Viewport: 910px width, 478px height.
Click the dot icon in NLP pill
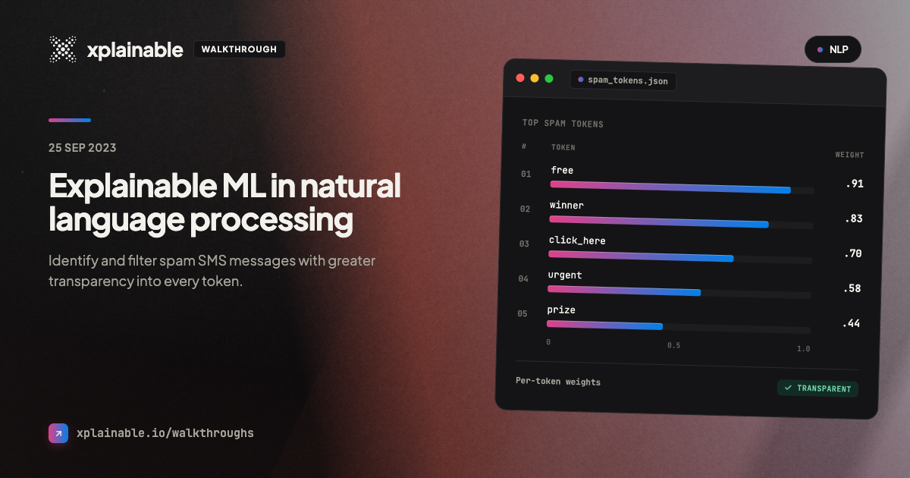tap(820, 50)
